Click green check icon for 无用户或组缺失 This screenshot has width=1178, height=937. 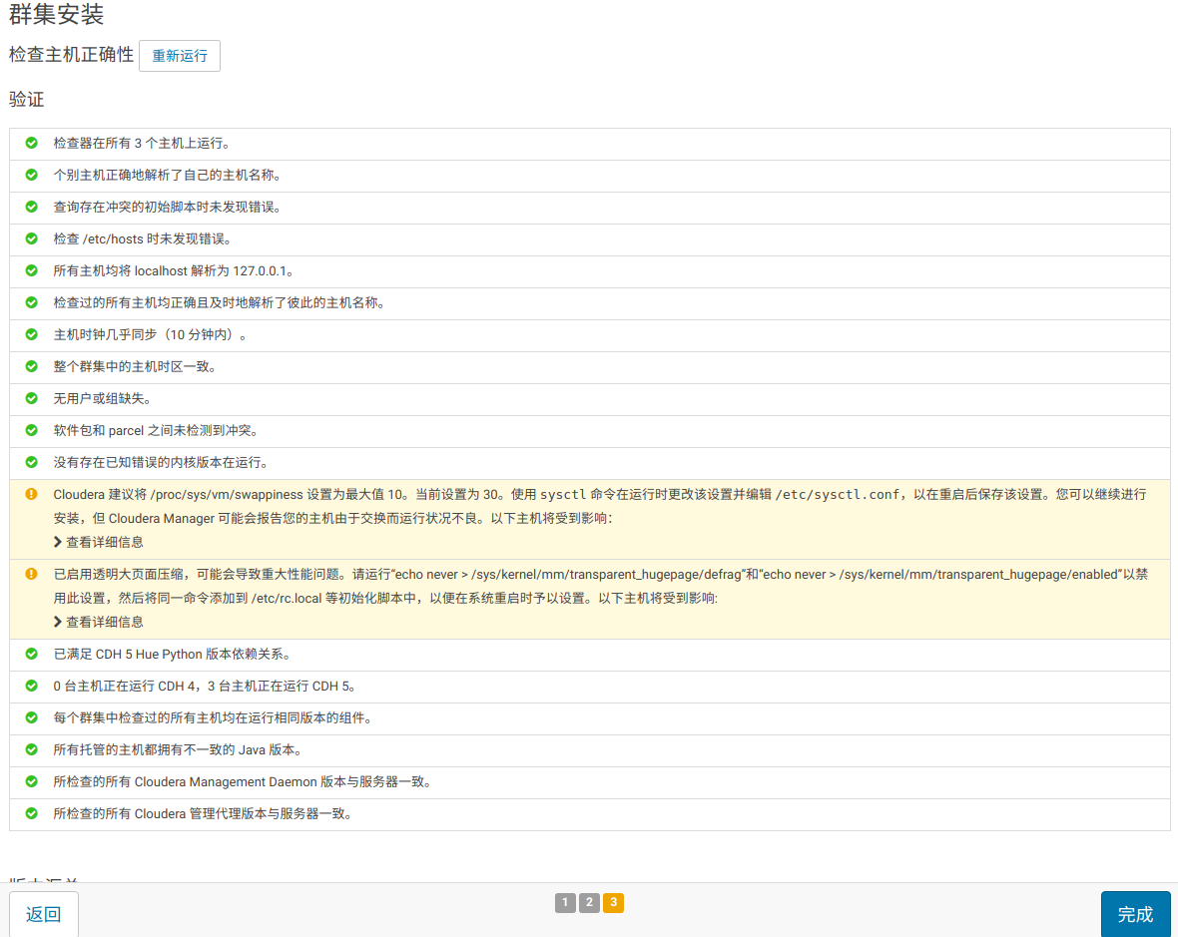32,398
